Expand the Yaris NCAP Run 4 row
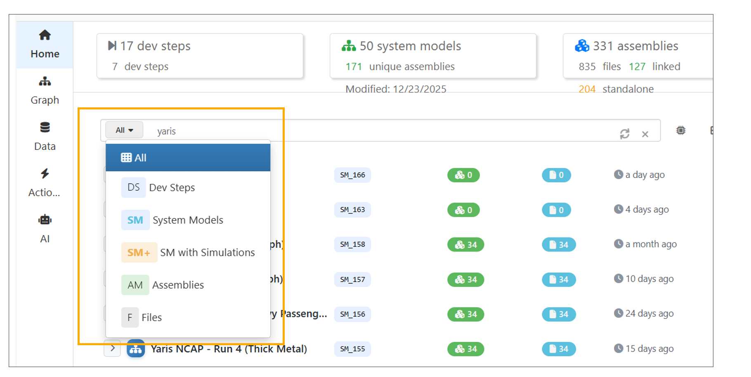 [x=112, y=349]
